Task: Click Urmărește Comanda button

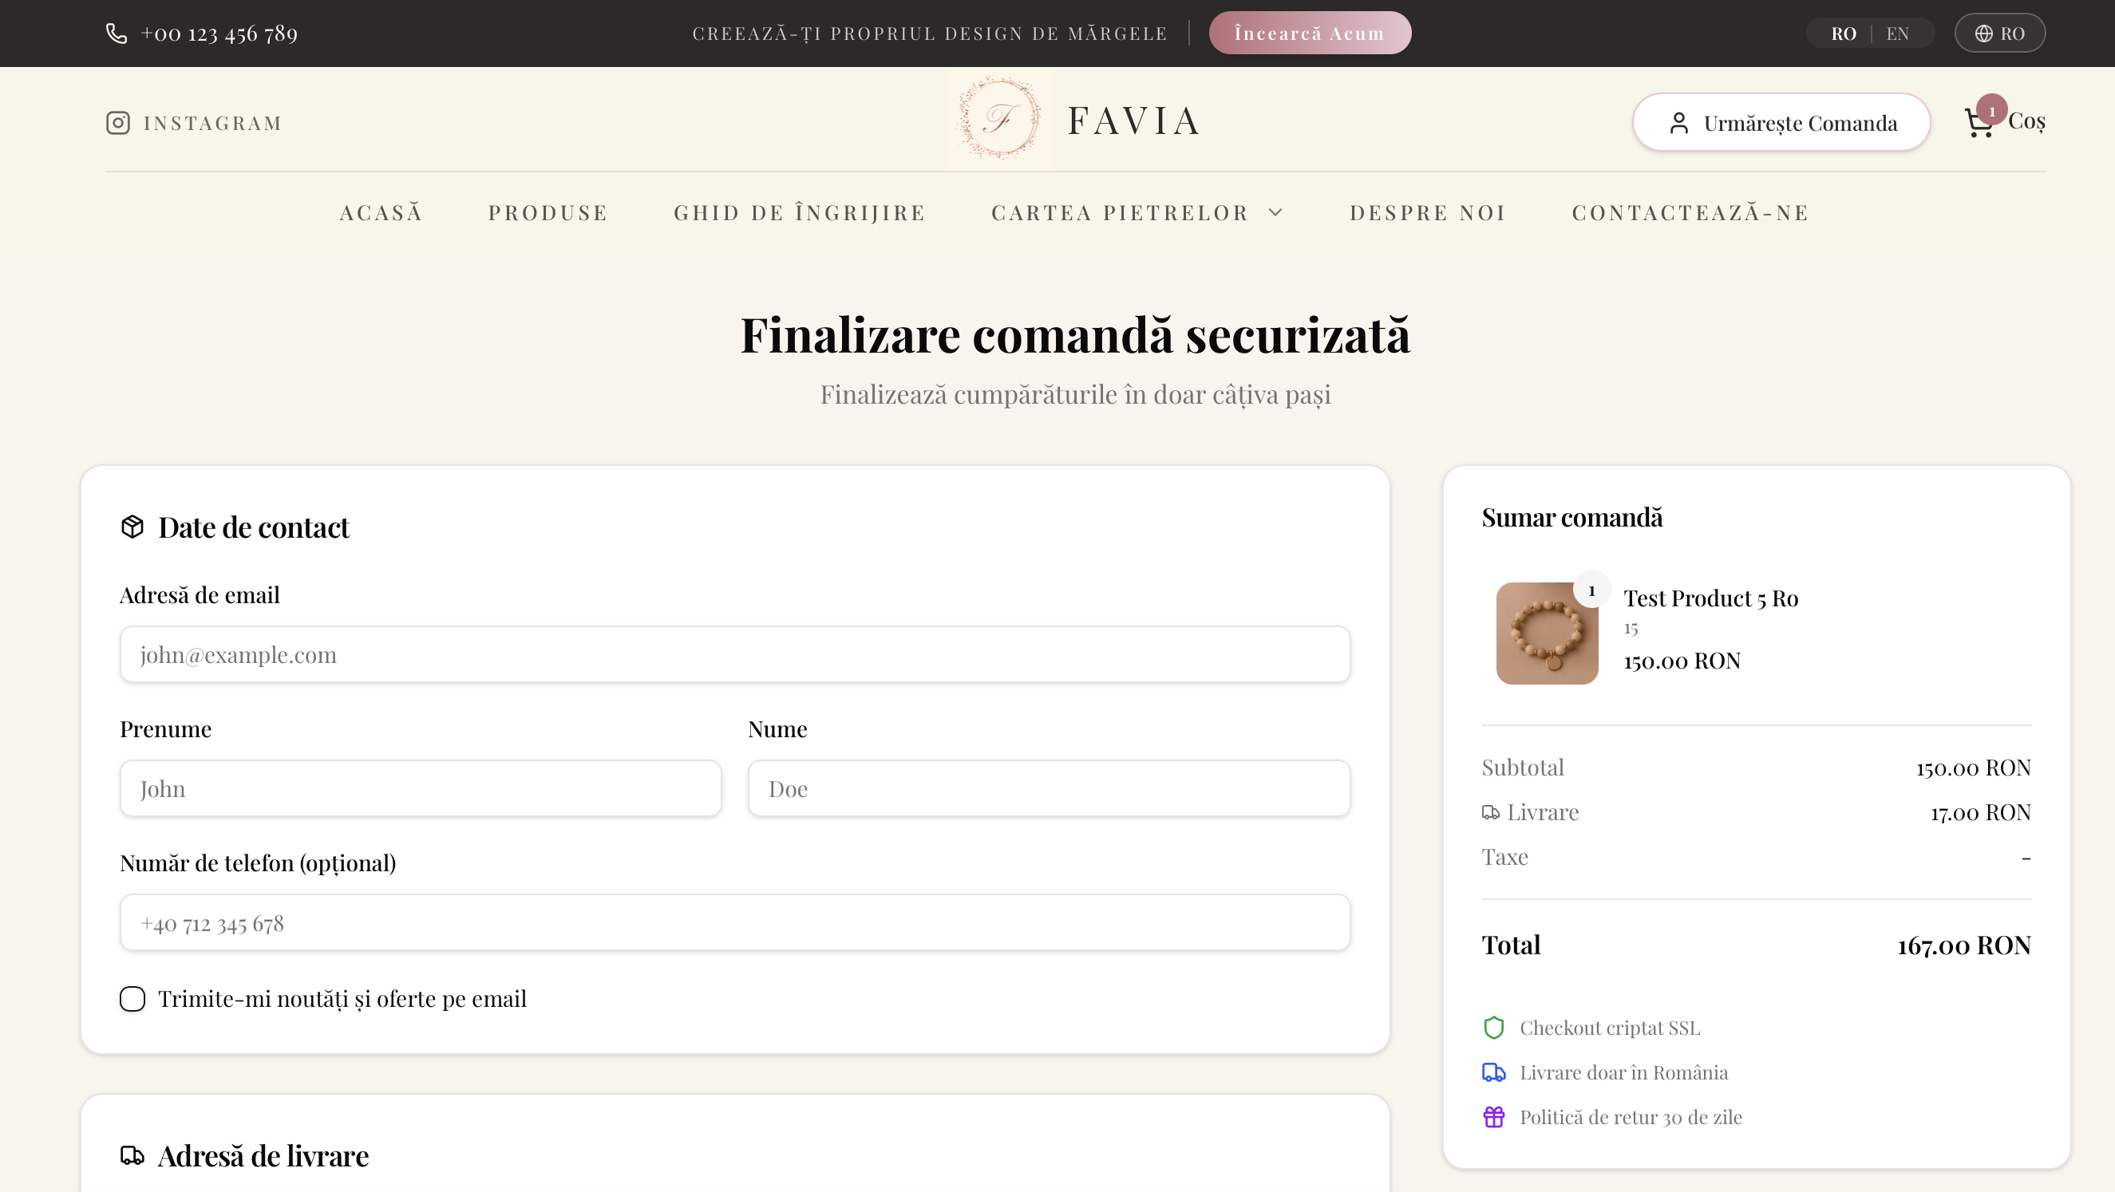Action: tap(1780, 121)
